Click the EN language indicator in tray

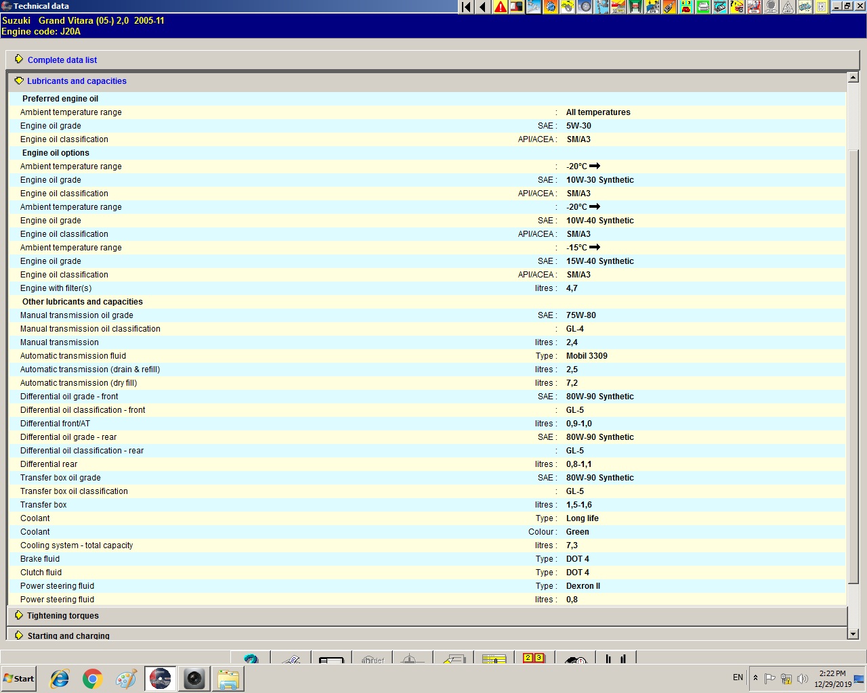point(738,677)
